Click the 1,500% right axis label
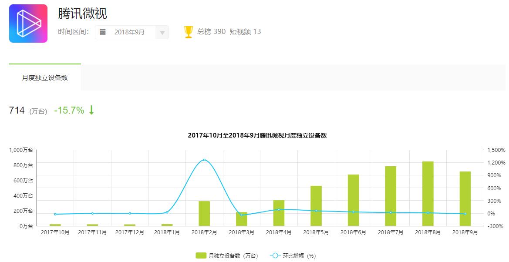509x262 pixels. pyautogui.click(x=496, y=150)
